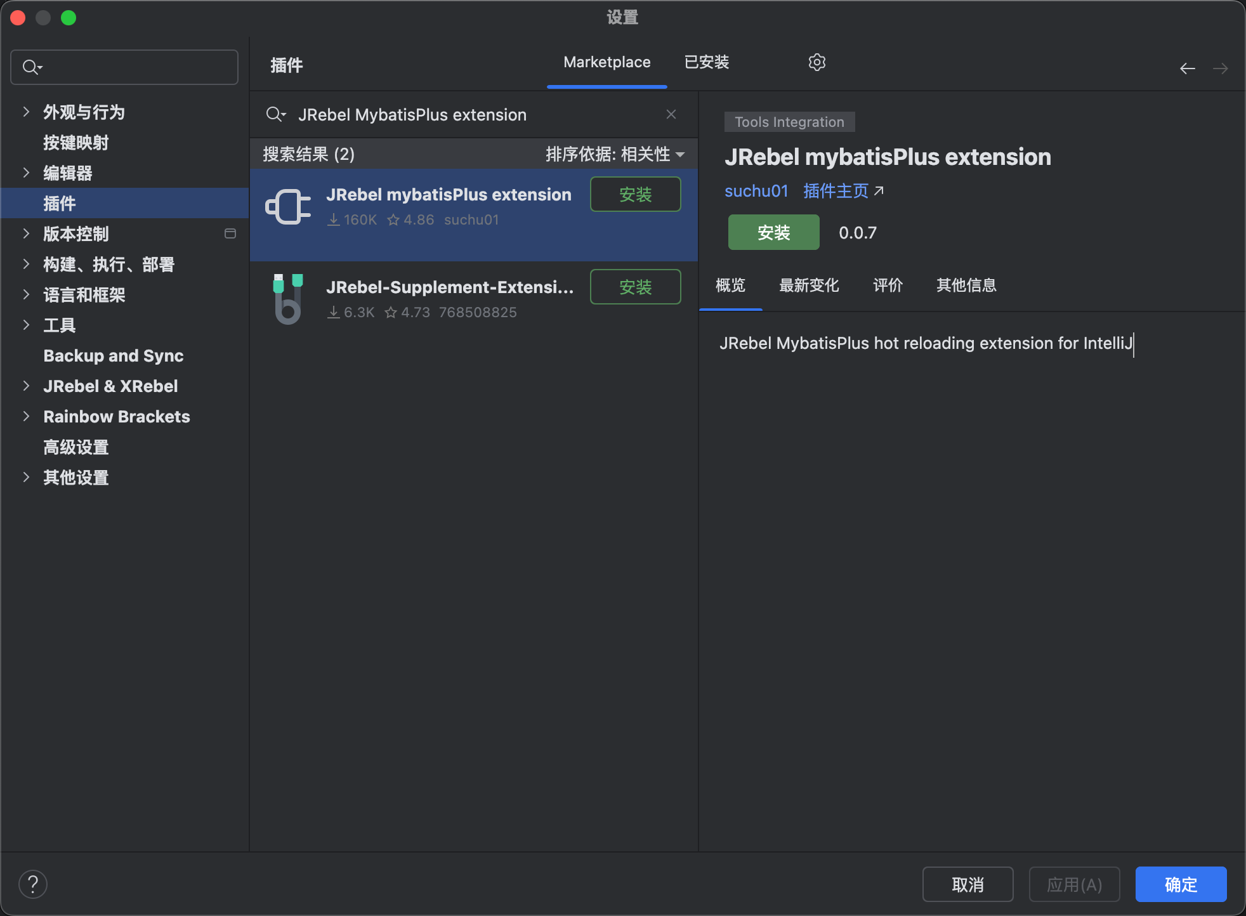Expand the 外观与行为 settings node
This screenshot has width=1246, height=916.
(26, 112)
